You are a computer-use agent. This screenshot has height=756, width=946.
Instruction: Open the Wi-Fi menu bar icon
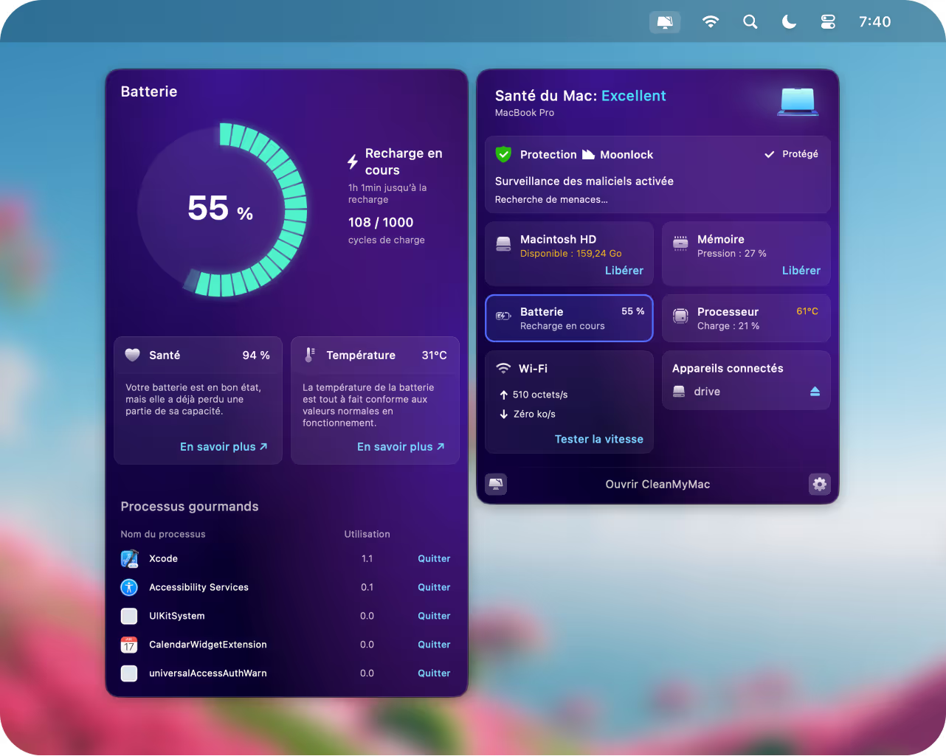(x=711, y=22)
